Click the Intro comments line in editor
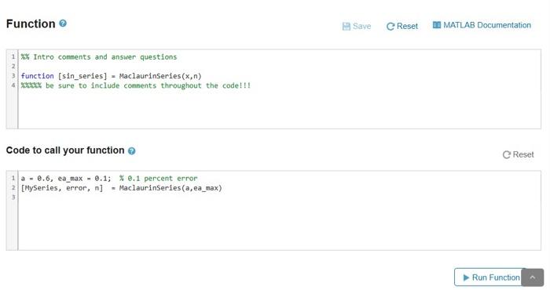 (x=99, y=57)
